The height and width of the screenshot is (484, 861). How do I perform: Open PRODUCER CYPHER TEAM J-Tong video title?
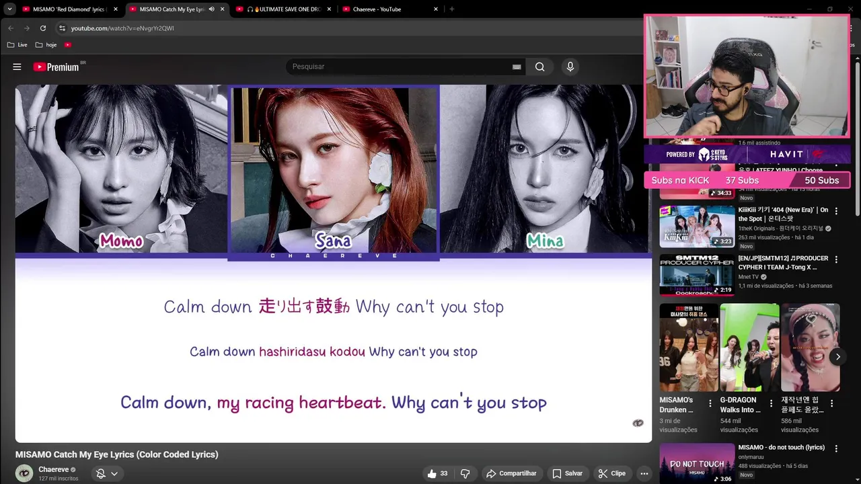tap(783, 263)
